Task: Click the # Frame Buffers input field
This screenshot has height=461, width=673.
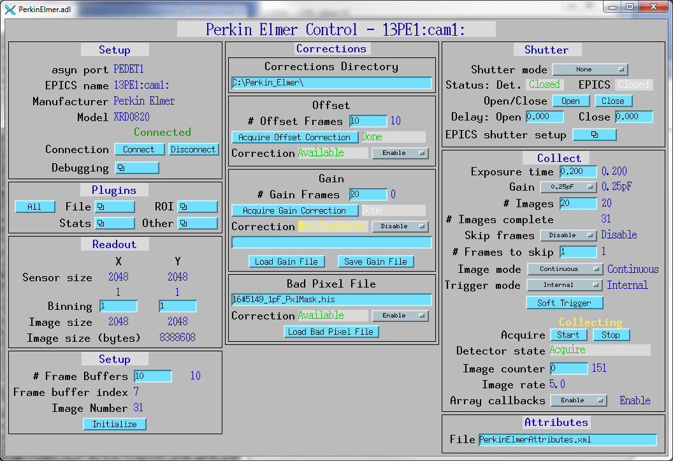Action: coord(153,376)
